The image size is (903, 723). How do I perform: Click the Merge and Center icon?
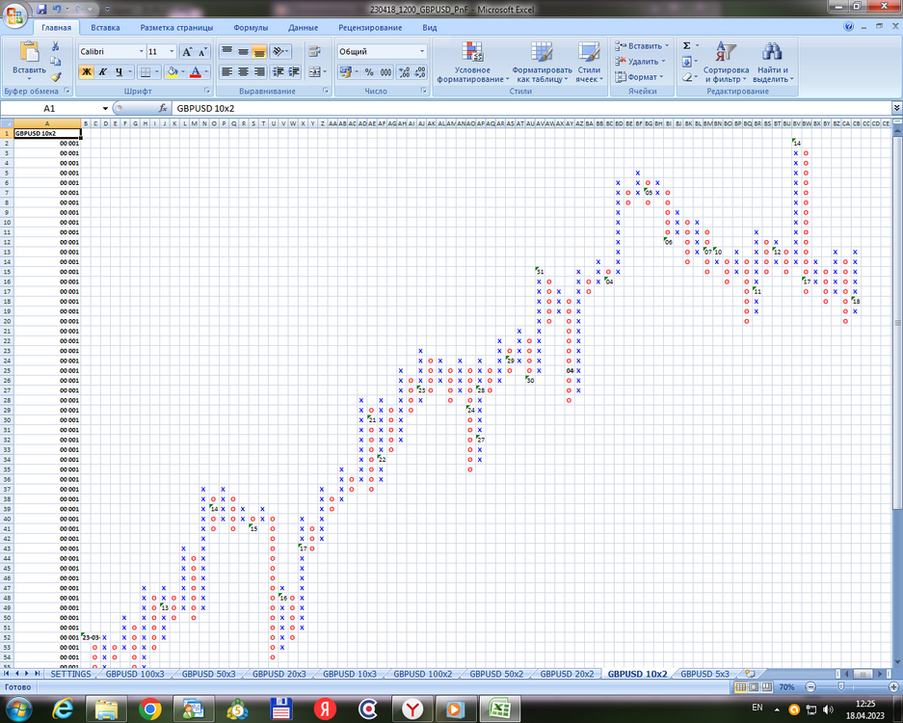coord(314,72)
